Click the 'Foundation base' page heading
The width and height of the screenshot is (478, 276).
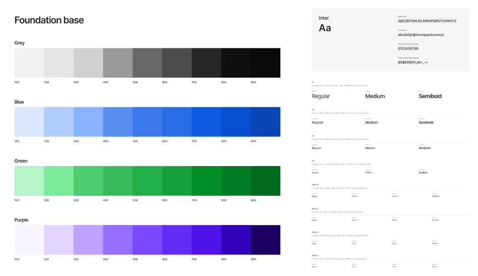49,21
